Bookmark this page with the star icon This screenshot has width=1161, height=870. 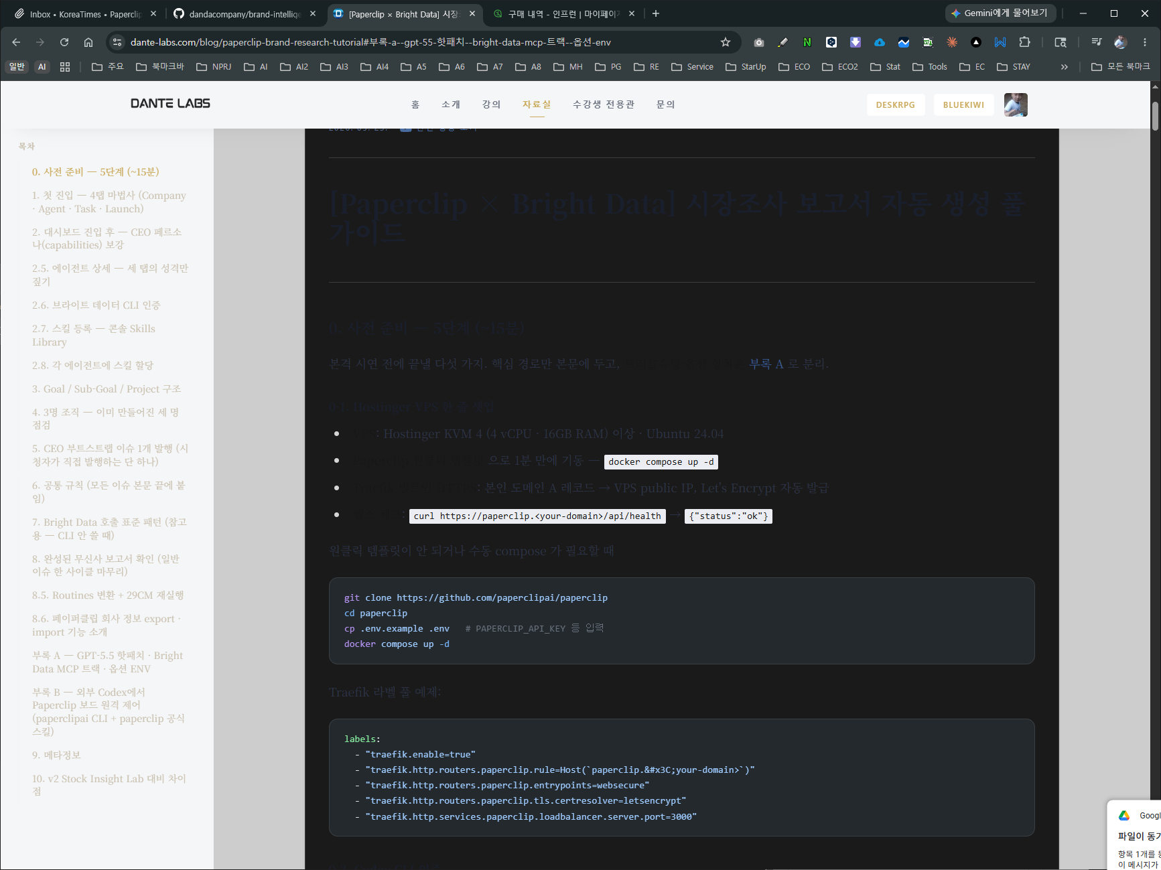pyautogui.click(x=726, y=42)
